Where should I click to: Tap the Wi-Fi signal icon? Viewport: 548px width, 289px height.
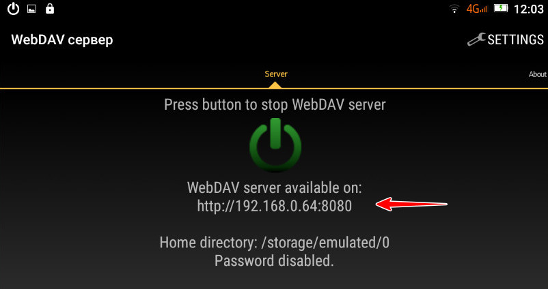coord(454,9)
